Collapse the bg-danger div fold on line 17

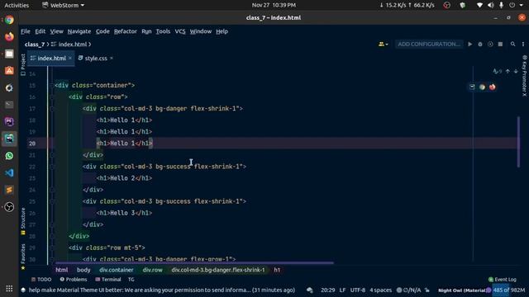point(51,109)
